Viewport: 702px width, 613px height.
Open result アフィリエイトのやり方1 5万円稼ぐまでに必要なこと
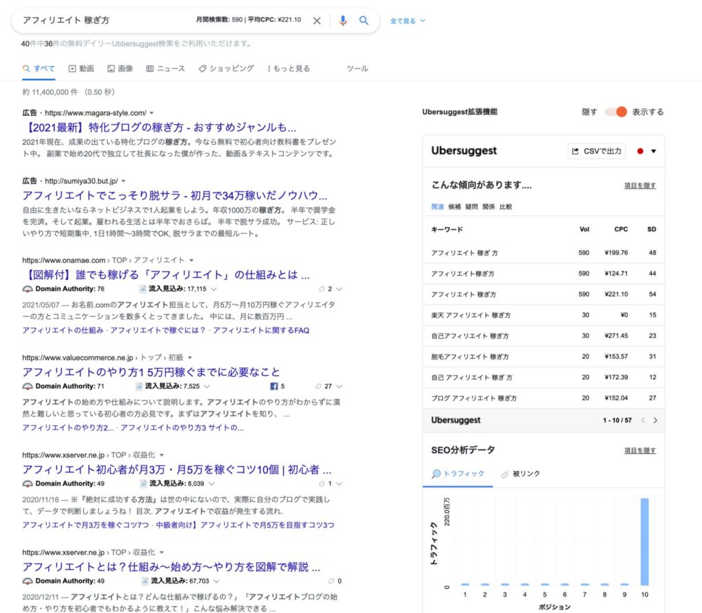151,372
